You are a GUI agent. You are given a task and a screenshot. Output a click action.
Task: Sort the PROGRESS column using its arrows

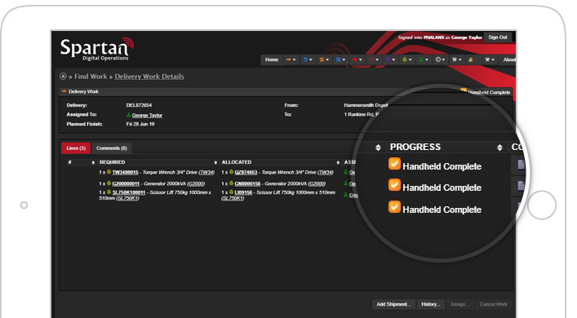coord(499,148)
